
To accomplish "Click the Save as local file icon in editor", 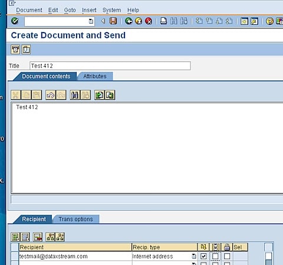I will pos(110,95).
